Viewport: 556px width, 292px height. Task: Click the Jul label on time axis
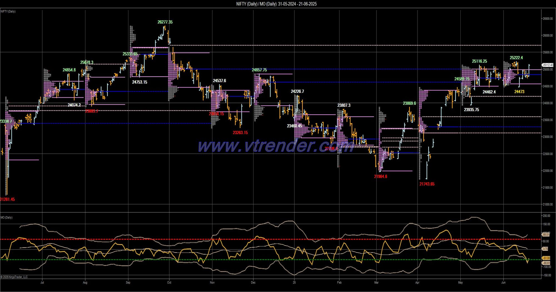click(x=42, y=283)
